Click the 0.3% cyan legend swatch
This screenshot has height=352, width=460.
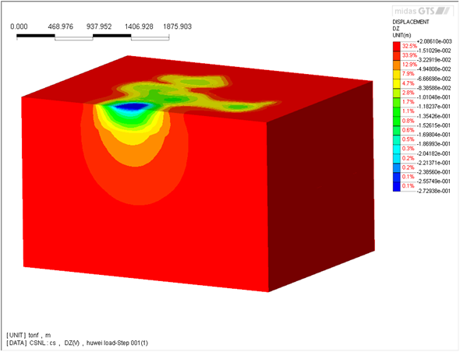(397, 150)
